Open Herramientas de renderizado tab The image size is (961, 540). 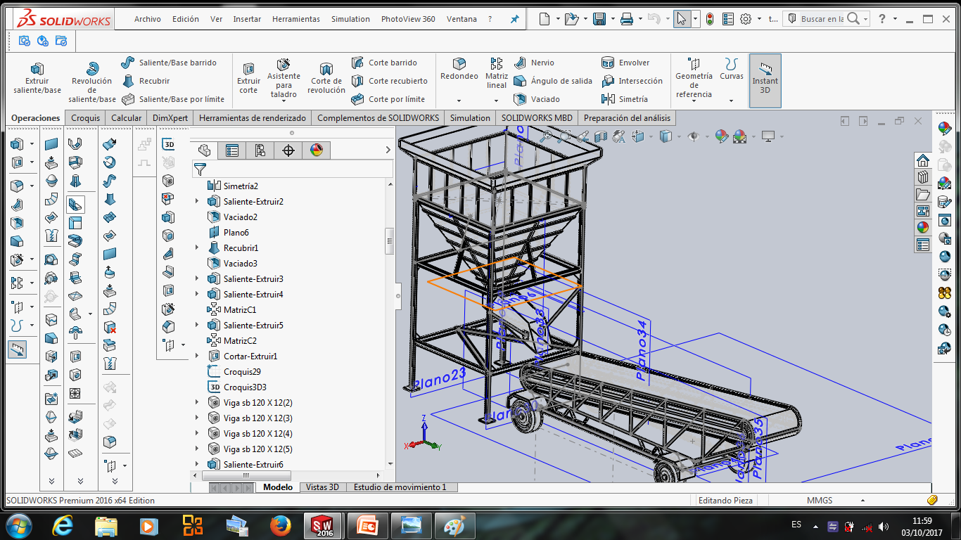point(253,117)
